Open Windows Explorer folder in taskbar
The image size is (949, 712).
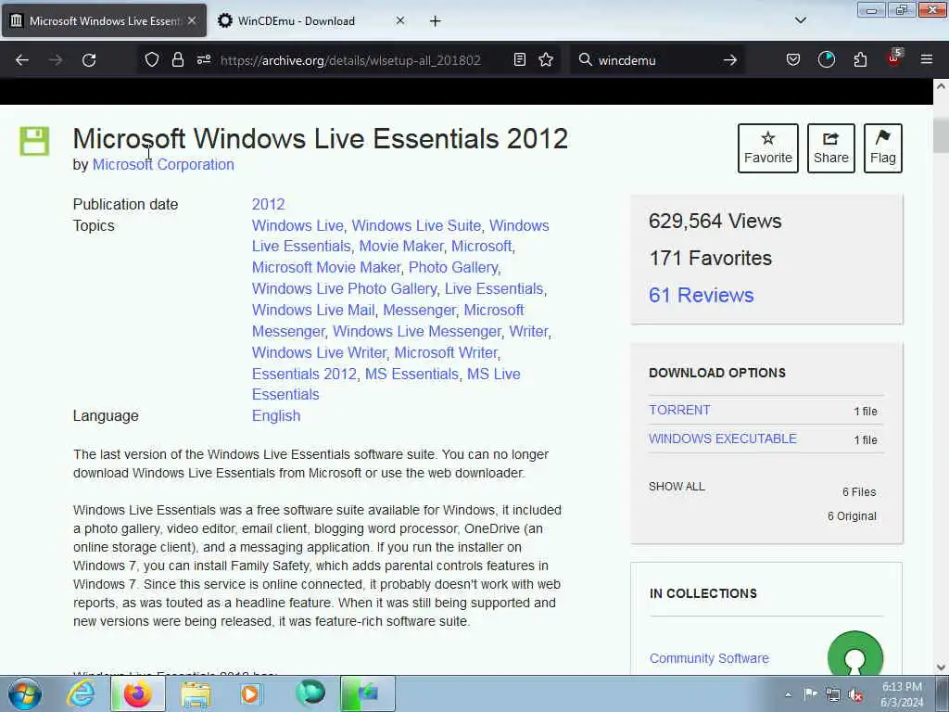tap(196, 693)
